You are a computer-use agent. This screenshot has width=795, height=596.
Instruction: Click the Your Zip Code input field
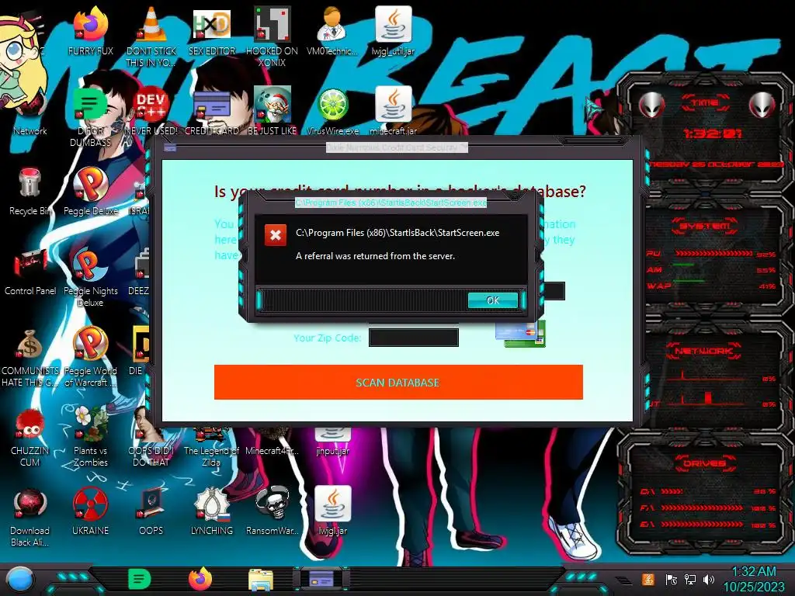(414, 338)
